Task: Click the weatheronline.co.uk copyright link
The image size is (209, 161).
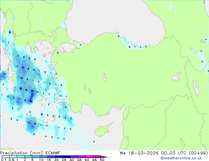Action: 181,158
